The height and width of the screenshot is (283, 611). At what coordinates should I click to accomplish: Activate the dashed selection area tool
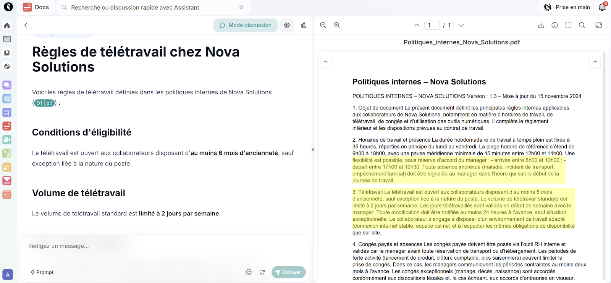pyautogui.click(x=568, y=25)
